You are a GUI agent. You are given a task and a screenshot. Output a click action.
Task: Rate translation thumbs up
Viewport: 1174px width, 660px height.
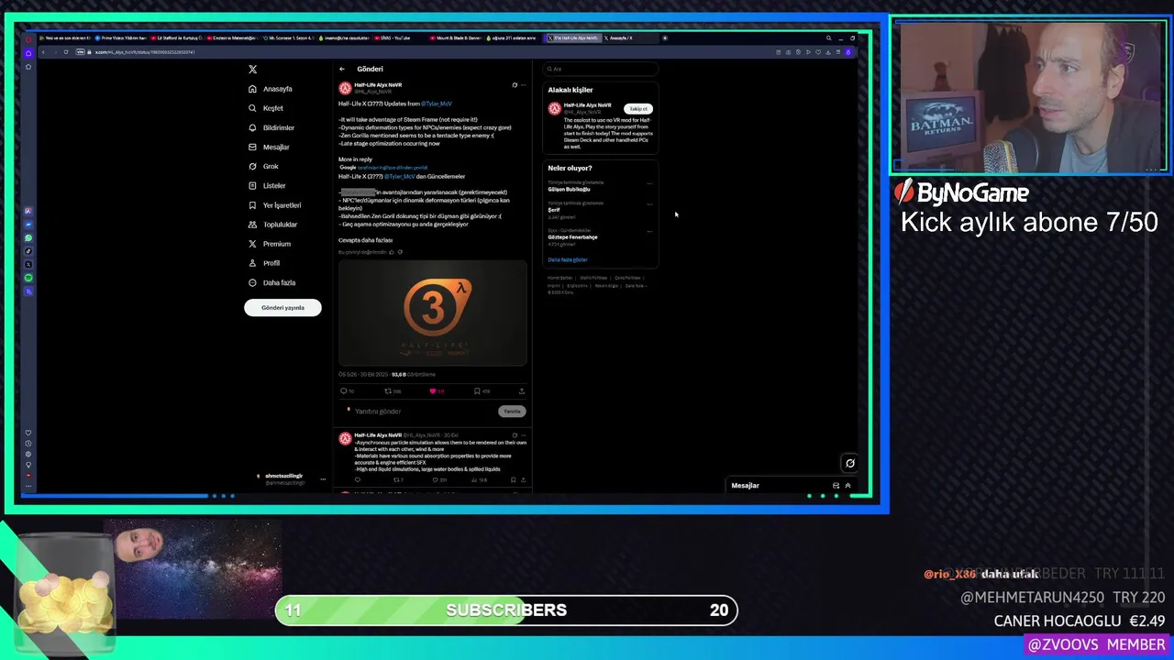click(x=392, y=252)
